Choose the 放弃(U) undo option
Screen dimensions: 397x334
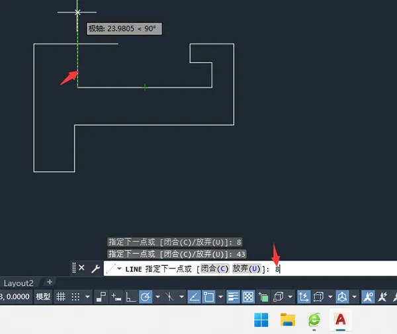click(246, 269)
